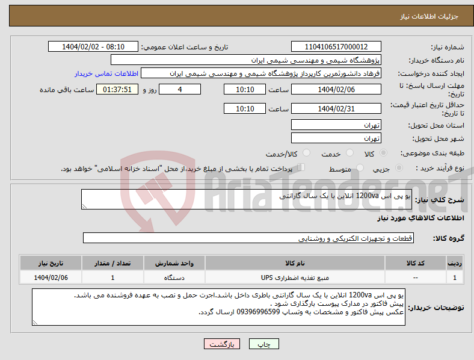Click the remaining time field 01:37:51
Image resolution: width=474 pixels, height=360 pixels.
(117, 89)
